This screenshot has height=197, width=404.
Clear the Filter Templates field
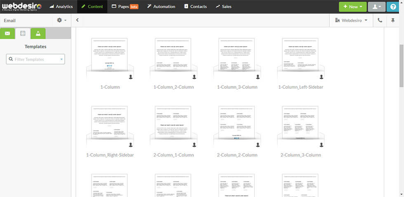61,59
